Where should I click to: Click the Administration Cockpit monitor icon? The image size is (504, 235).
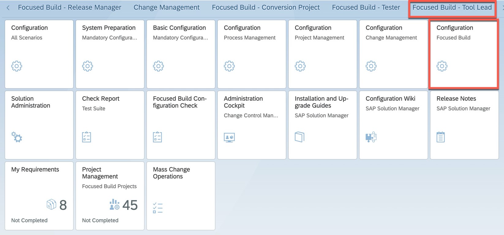click(x=229, y=137)
